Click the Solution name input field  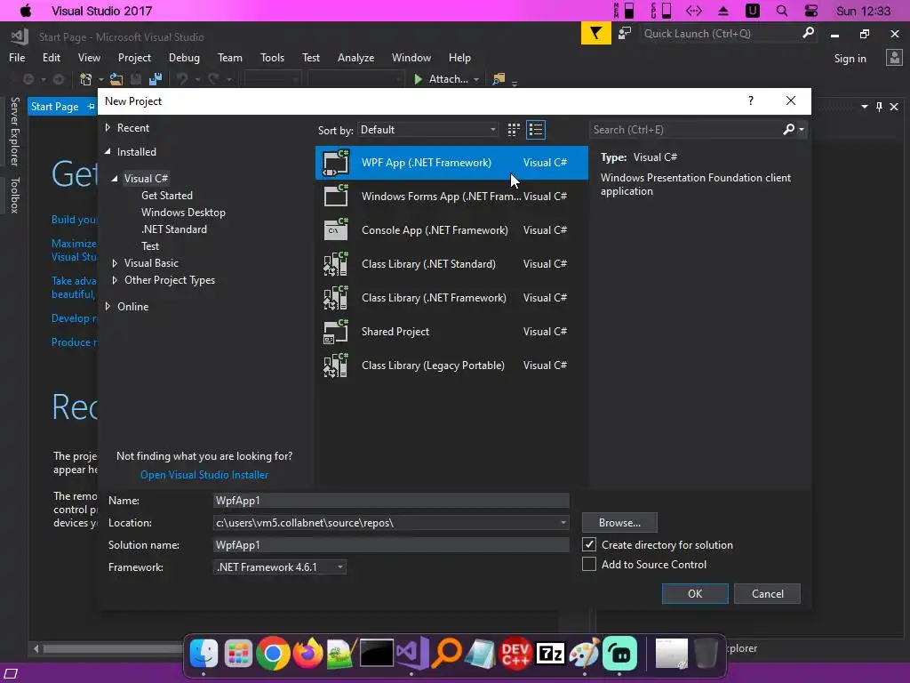pos(391,545)
